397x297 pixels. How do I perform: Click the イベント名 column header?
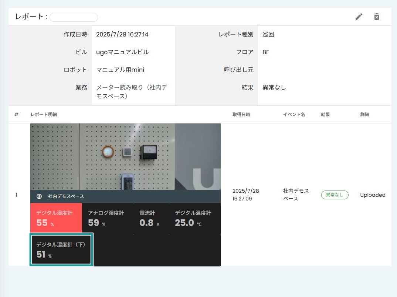(x=294, y=114)
